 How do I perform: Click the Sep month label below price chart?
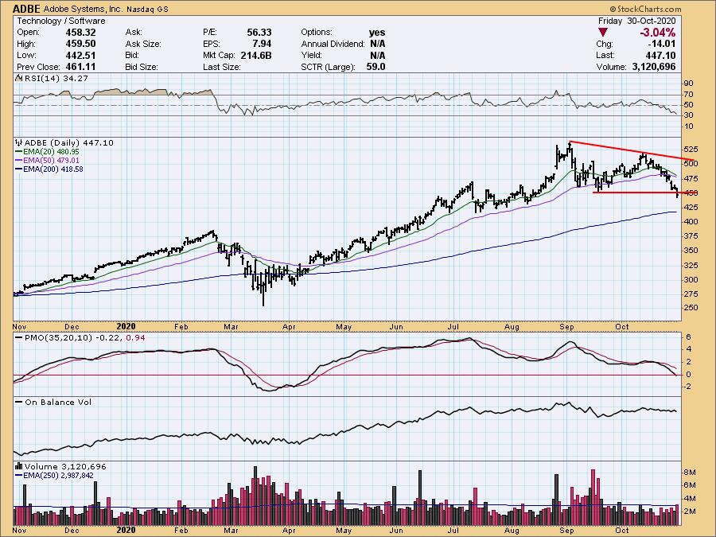(566, 325)
